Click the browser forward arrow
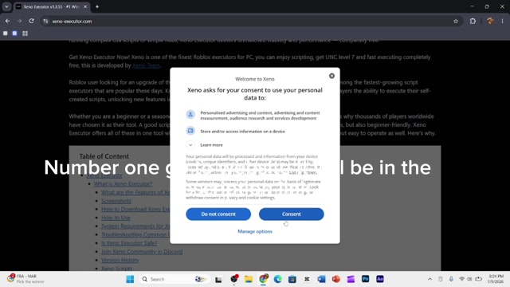The width and height of the screenshot is (510, 287). [19, 21]
